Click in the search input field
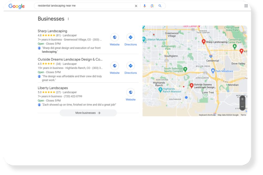263x175 pixels. 85,6
